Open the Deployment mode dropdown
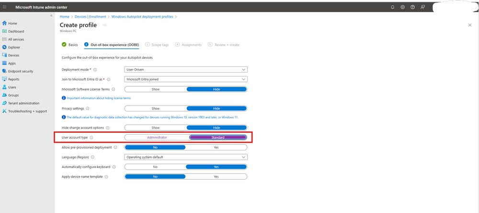This screenshot has width=479, height=213. click(186, 69)
